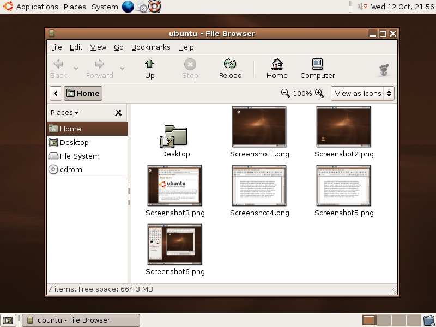The image size is (436, 327).
Task: Close the Places sidebar with the X
Action: pos(118,112)
